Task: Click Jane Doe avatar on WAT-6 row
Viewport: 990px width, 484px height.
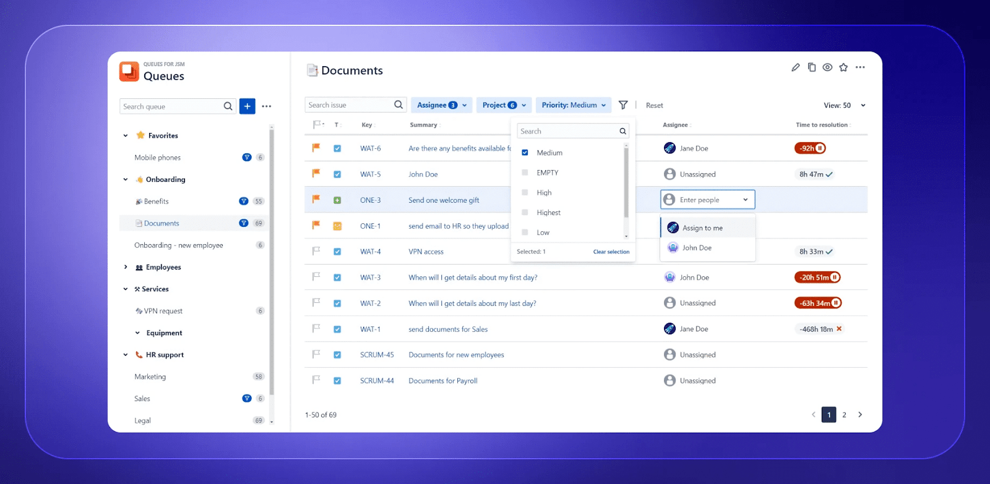Action: 669,148
